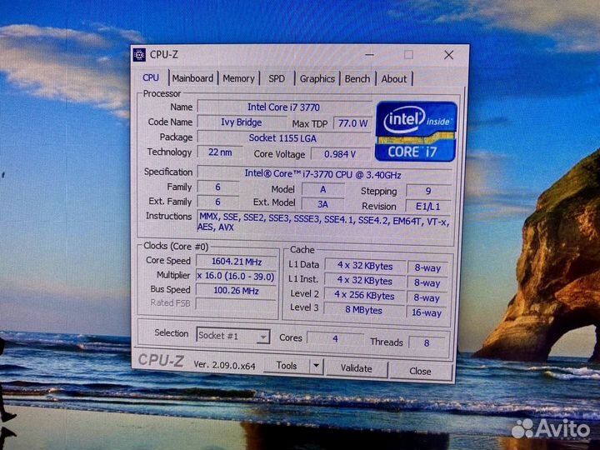Click the Max TDP value '77.0 W'

pos(352,123)
